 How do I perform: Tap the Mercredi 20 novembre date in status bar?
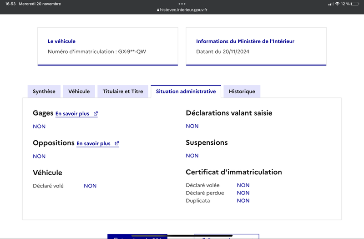(40, 4)
